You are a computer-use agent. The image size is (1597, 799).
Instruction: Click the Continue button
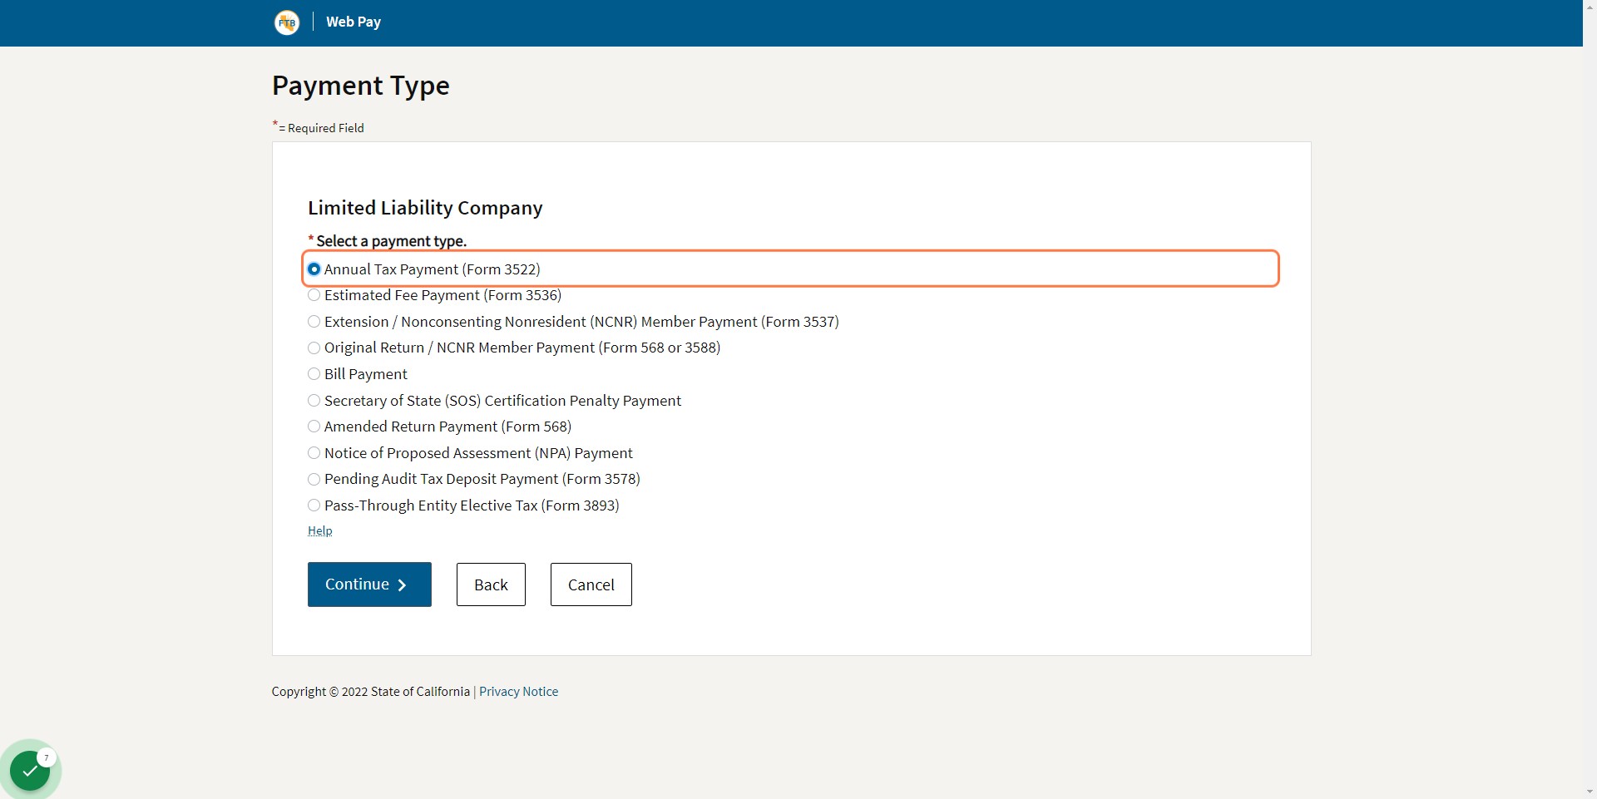point(369,584)
